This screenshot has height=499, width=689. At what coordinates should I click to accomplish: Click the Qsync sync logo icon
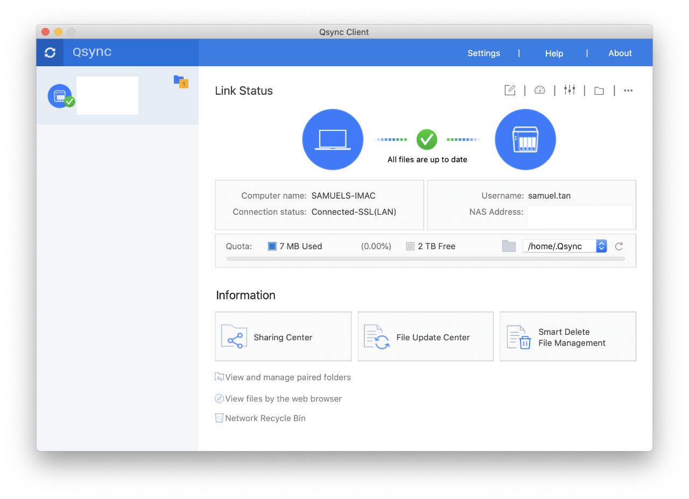click(50, 53)
